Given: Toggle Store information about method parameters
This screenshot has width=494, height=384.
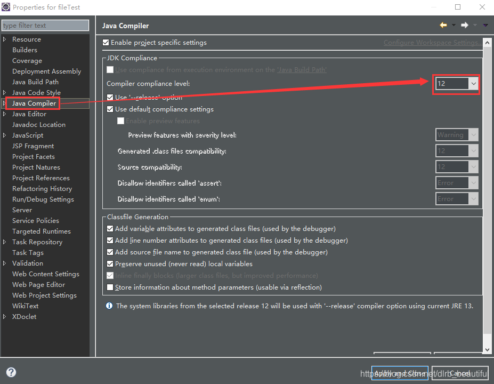Looking at the screenshot, I should click(110, 287).
